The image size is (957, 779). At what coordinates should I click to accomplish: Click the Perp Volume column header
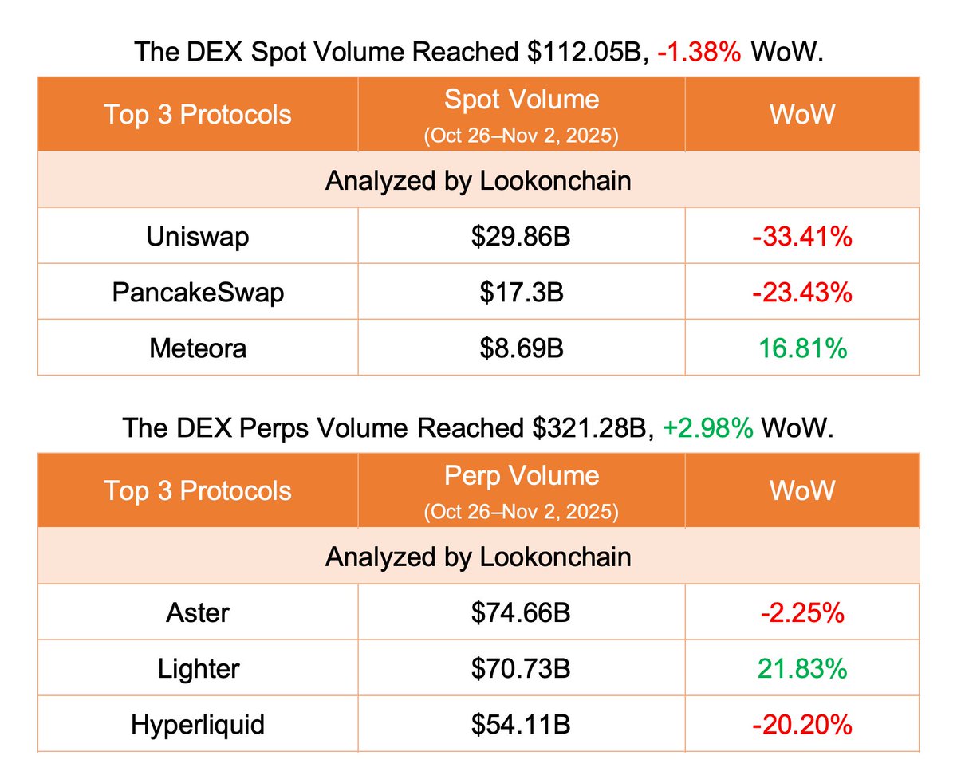click(x=521, y=476)
